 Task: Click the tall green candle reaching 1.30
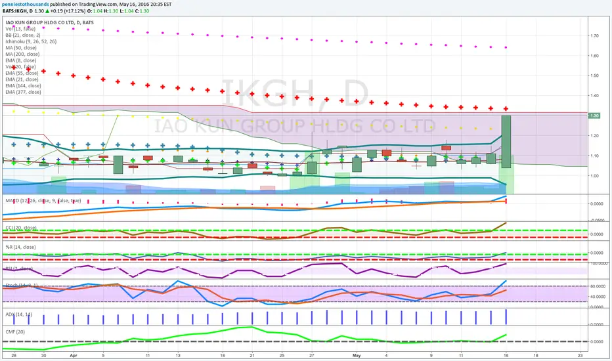pyautogui.click(x=506, y=142)
